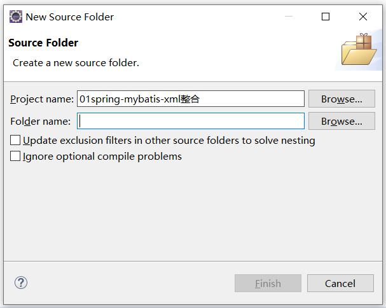Viewport: 386px width, 308px height.
Task: Cancel the new source folder dialog
Action: pos(340,283)
